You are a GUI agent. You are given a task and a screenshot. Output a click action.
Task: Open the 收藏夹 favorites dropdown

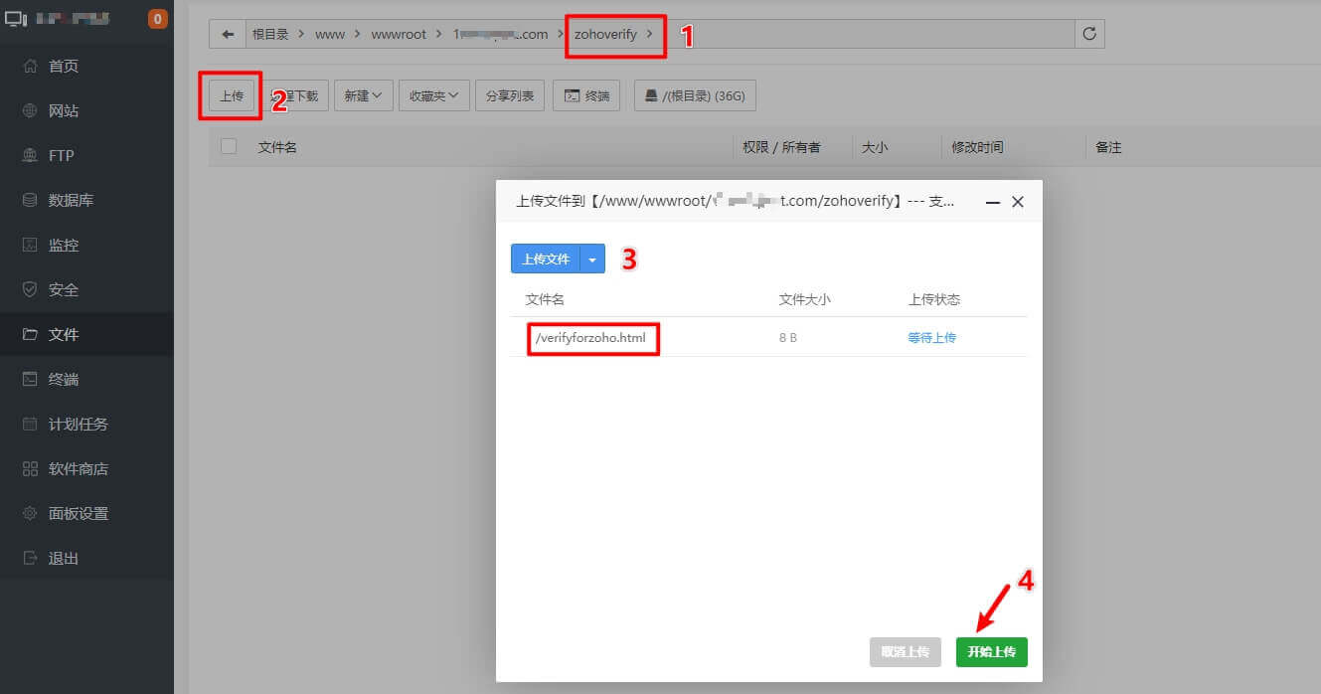(433, 95)
